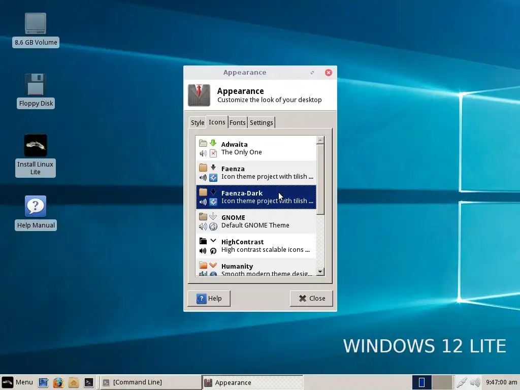Click the theme list scrollbar thumb
520x390 pixels.
pyautogui.click(x=320, y=179)
